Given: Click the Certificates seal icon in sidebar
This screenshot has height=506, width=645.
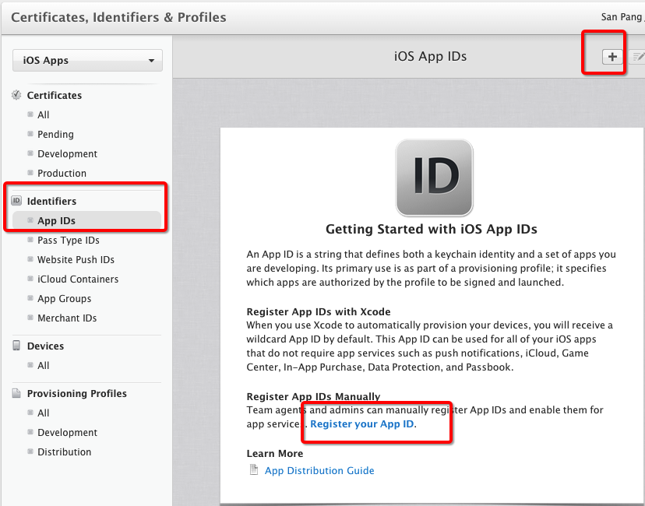Looking at the screenshot, I should tap(16, 95).
